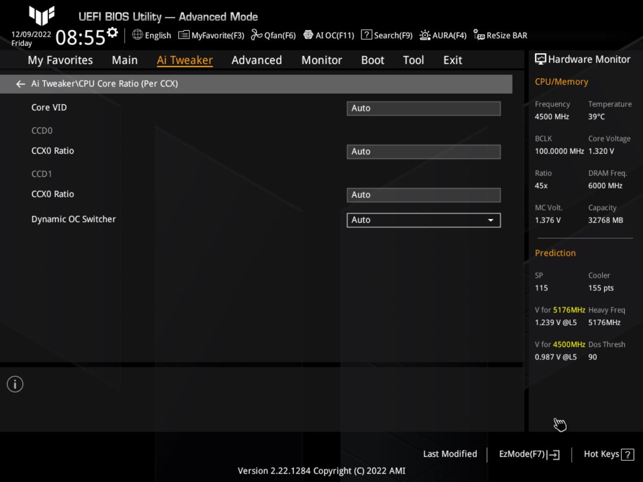
Task: Click the SP value 115
Action: point(541,288)
